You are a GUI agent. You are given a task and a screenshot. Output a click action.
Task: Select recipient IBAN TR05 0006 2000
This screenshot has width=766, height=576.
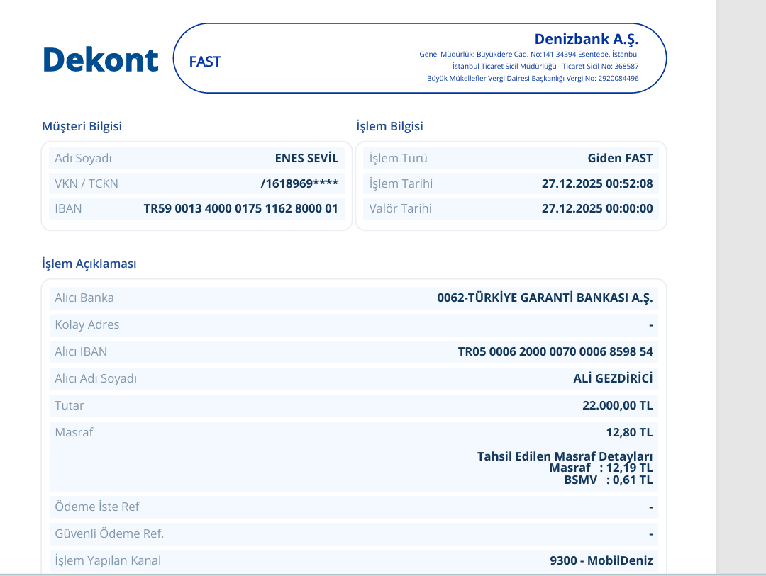coord(555,351)
